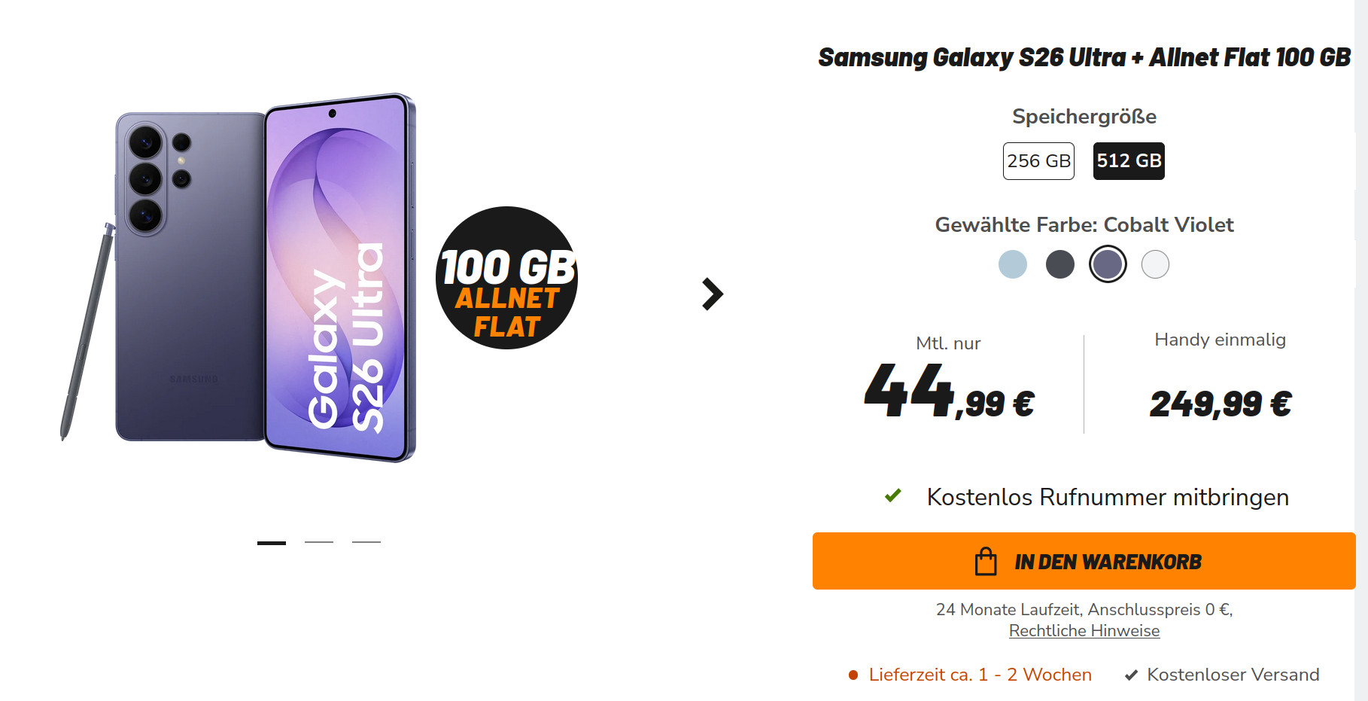The height and width of the screenshot is (701, 1368).
Task: Select the 512 GB storage option
Action: point(1127,160)
